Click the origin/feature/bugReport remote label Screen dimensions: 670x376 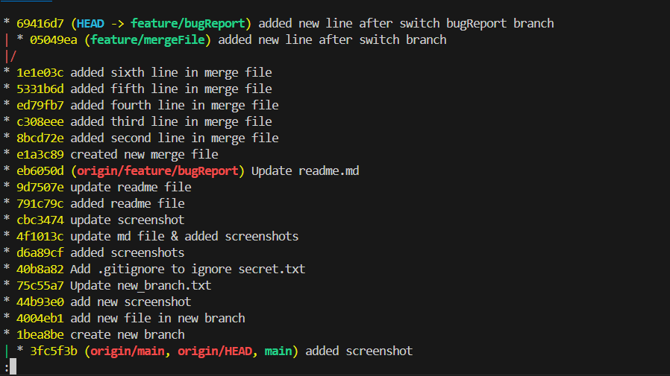tap(157, 171)
